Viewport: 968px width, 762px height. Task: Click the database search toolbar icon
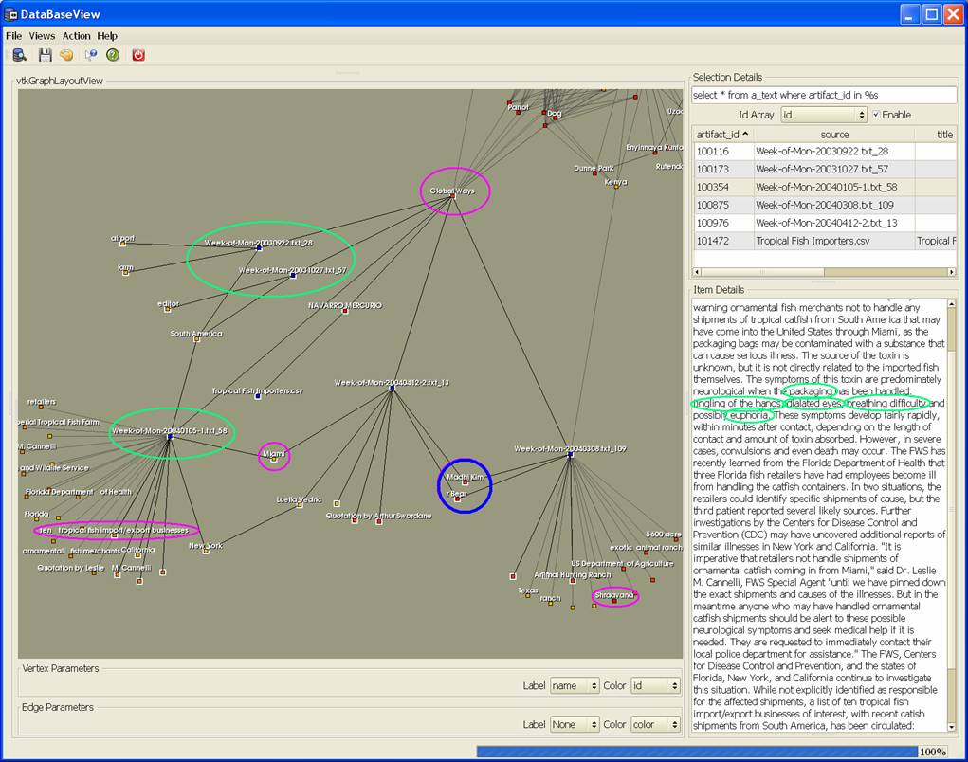[x=19, y=55]
